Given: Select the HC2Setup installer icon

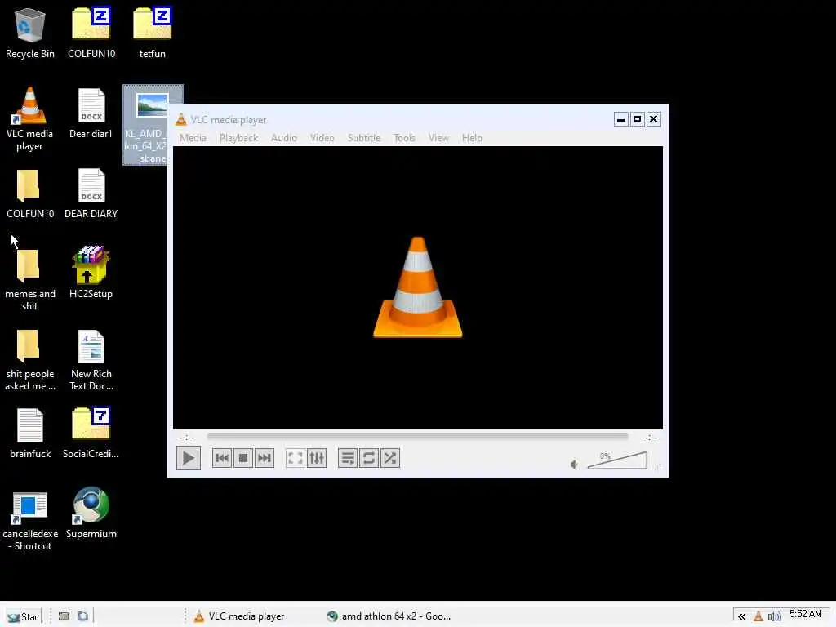Looking at the screenshot, I should click(91, 272).
